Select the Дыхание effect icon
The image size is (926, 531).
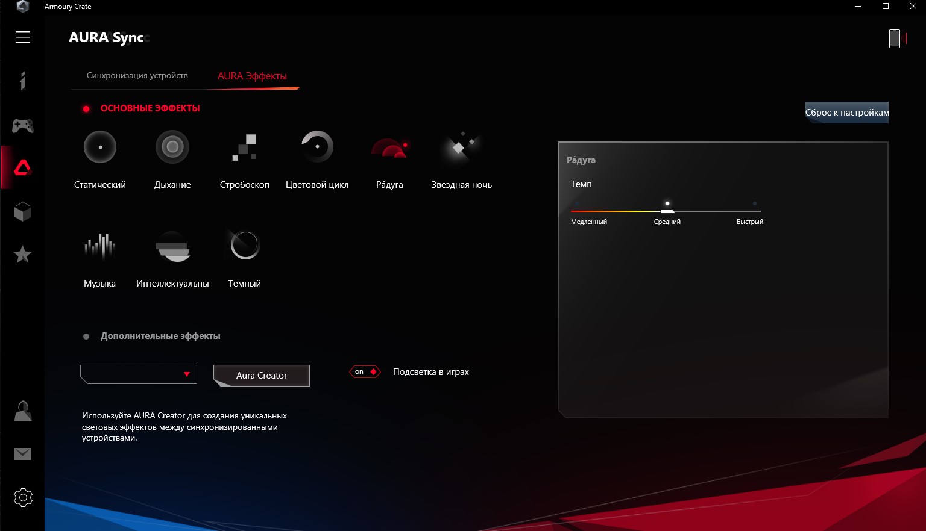tap(172, 147)
